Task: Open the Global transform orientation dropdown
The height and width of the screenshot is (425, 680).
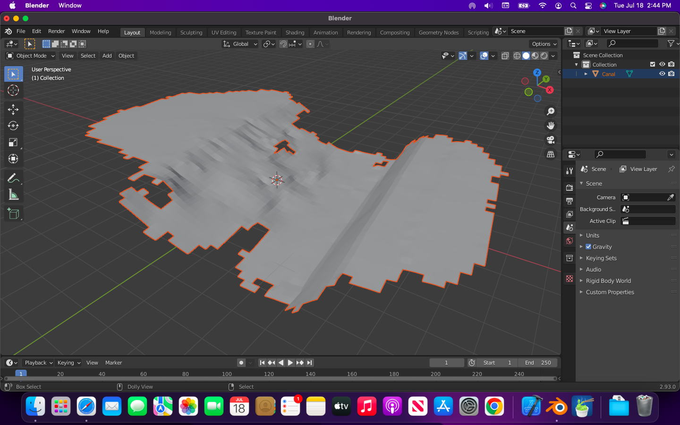Action: pos(240,44)
